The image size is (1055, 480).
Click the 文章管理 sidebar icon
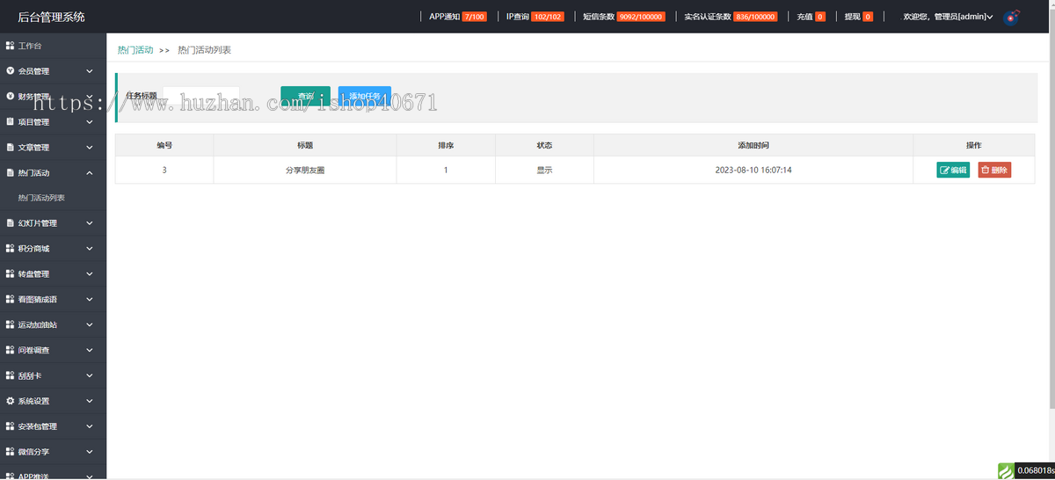pos(10,148)
